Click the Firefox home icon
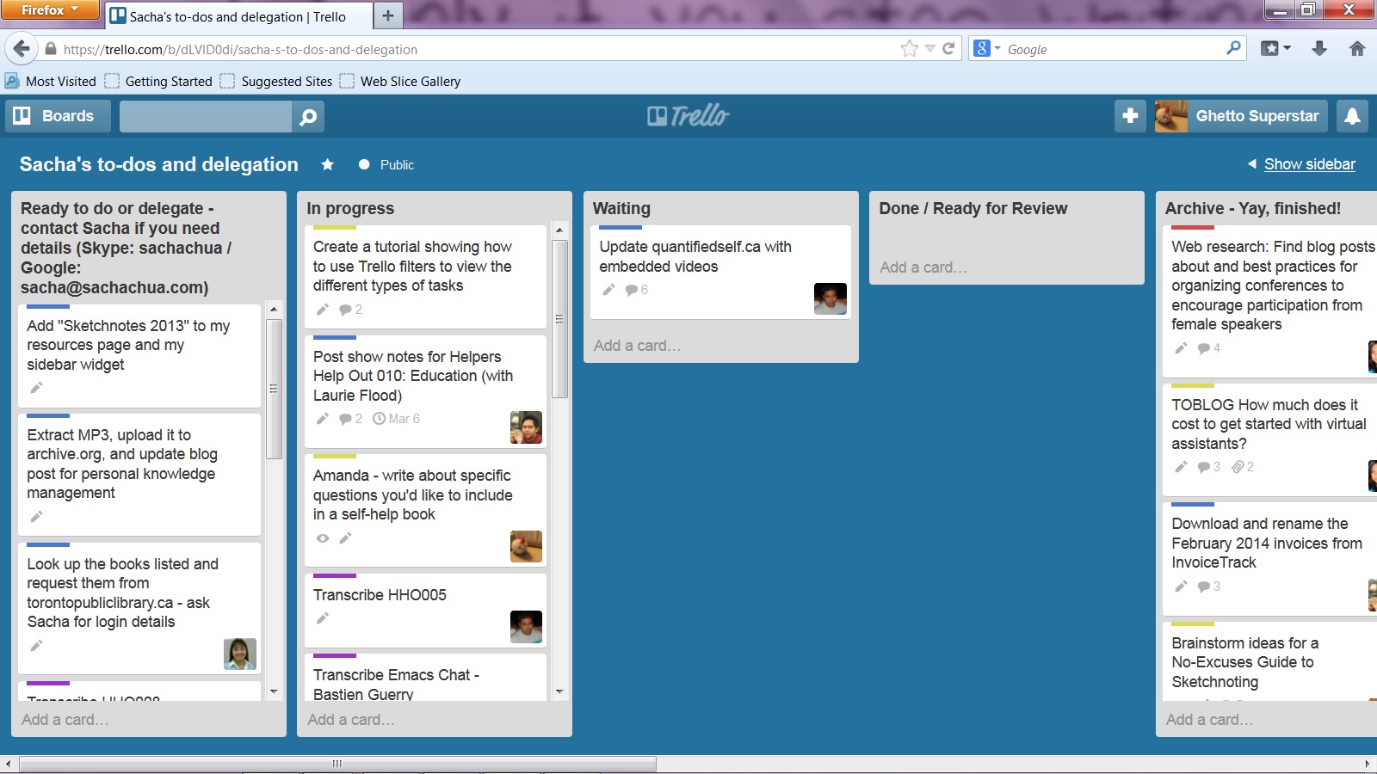This screenshot has width=1377, height=774. point(1357,49)
